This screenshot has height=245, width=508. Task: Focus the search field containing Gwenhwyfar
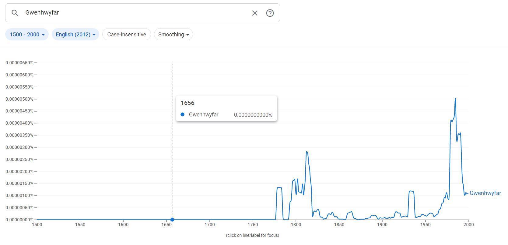click(134, 13)
